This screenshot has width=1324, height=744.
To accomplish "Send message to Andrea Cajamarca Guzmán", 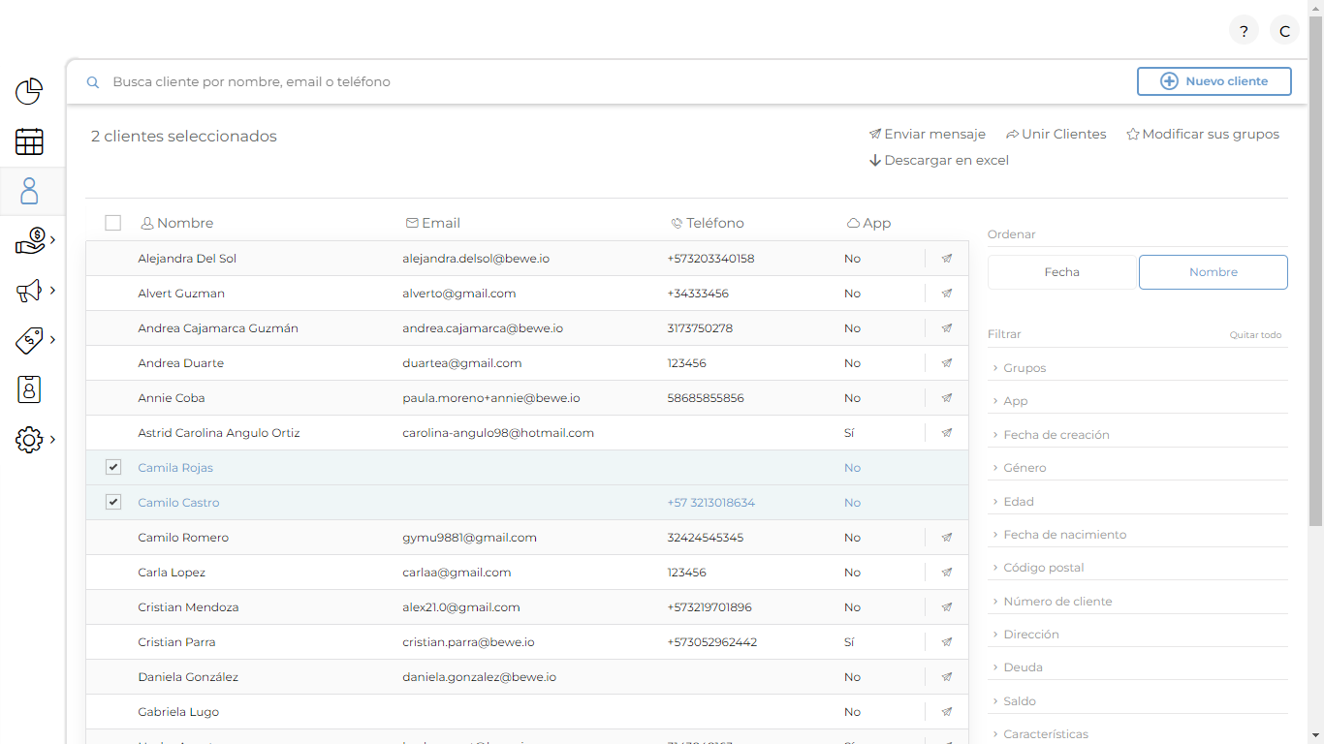I will (x=947, y=328).
